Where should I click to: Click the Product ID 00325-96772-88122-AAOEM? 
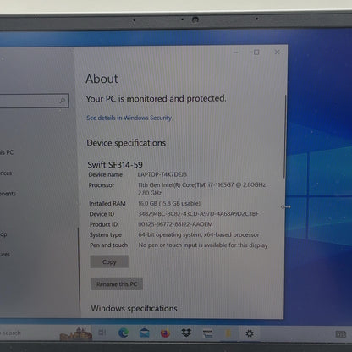pyautogui.click(x=175, y=224)
